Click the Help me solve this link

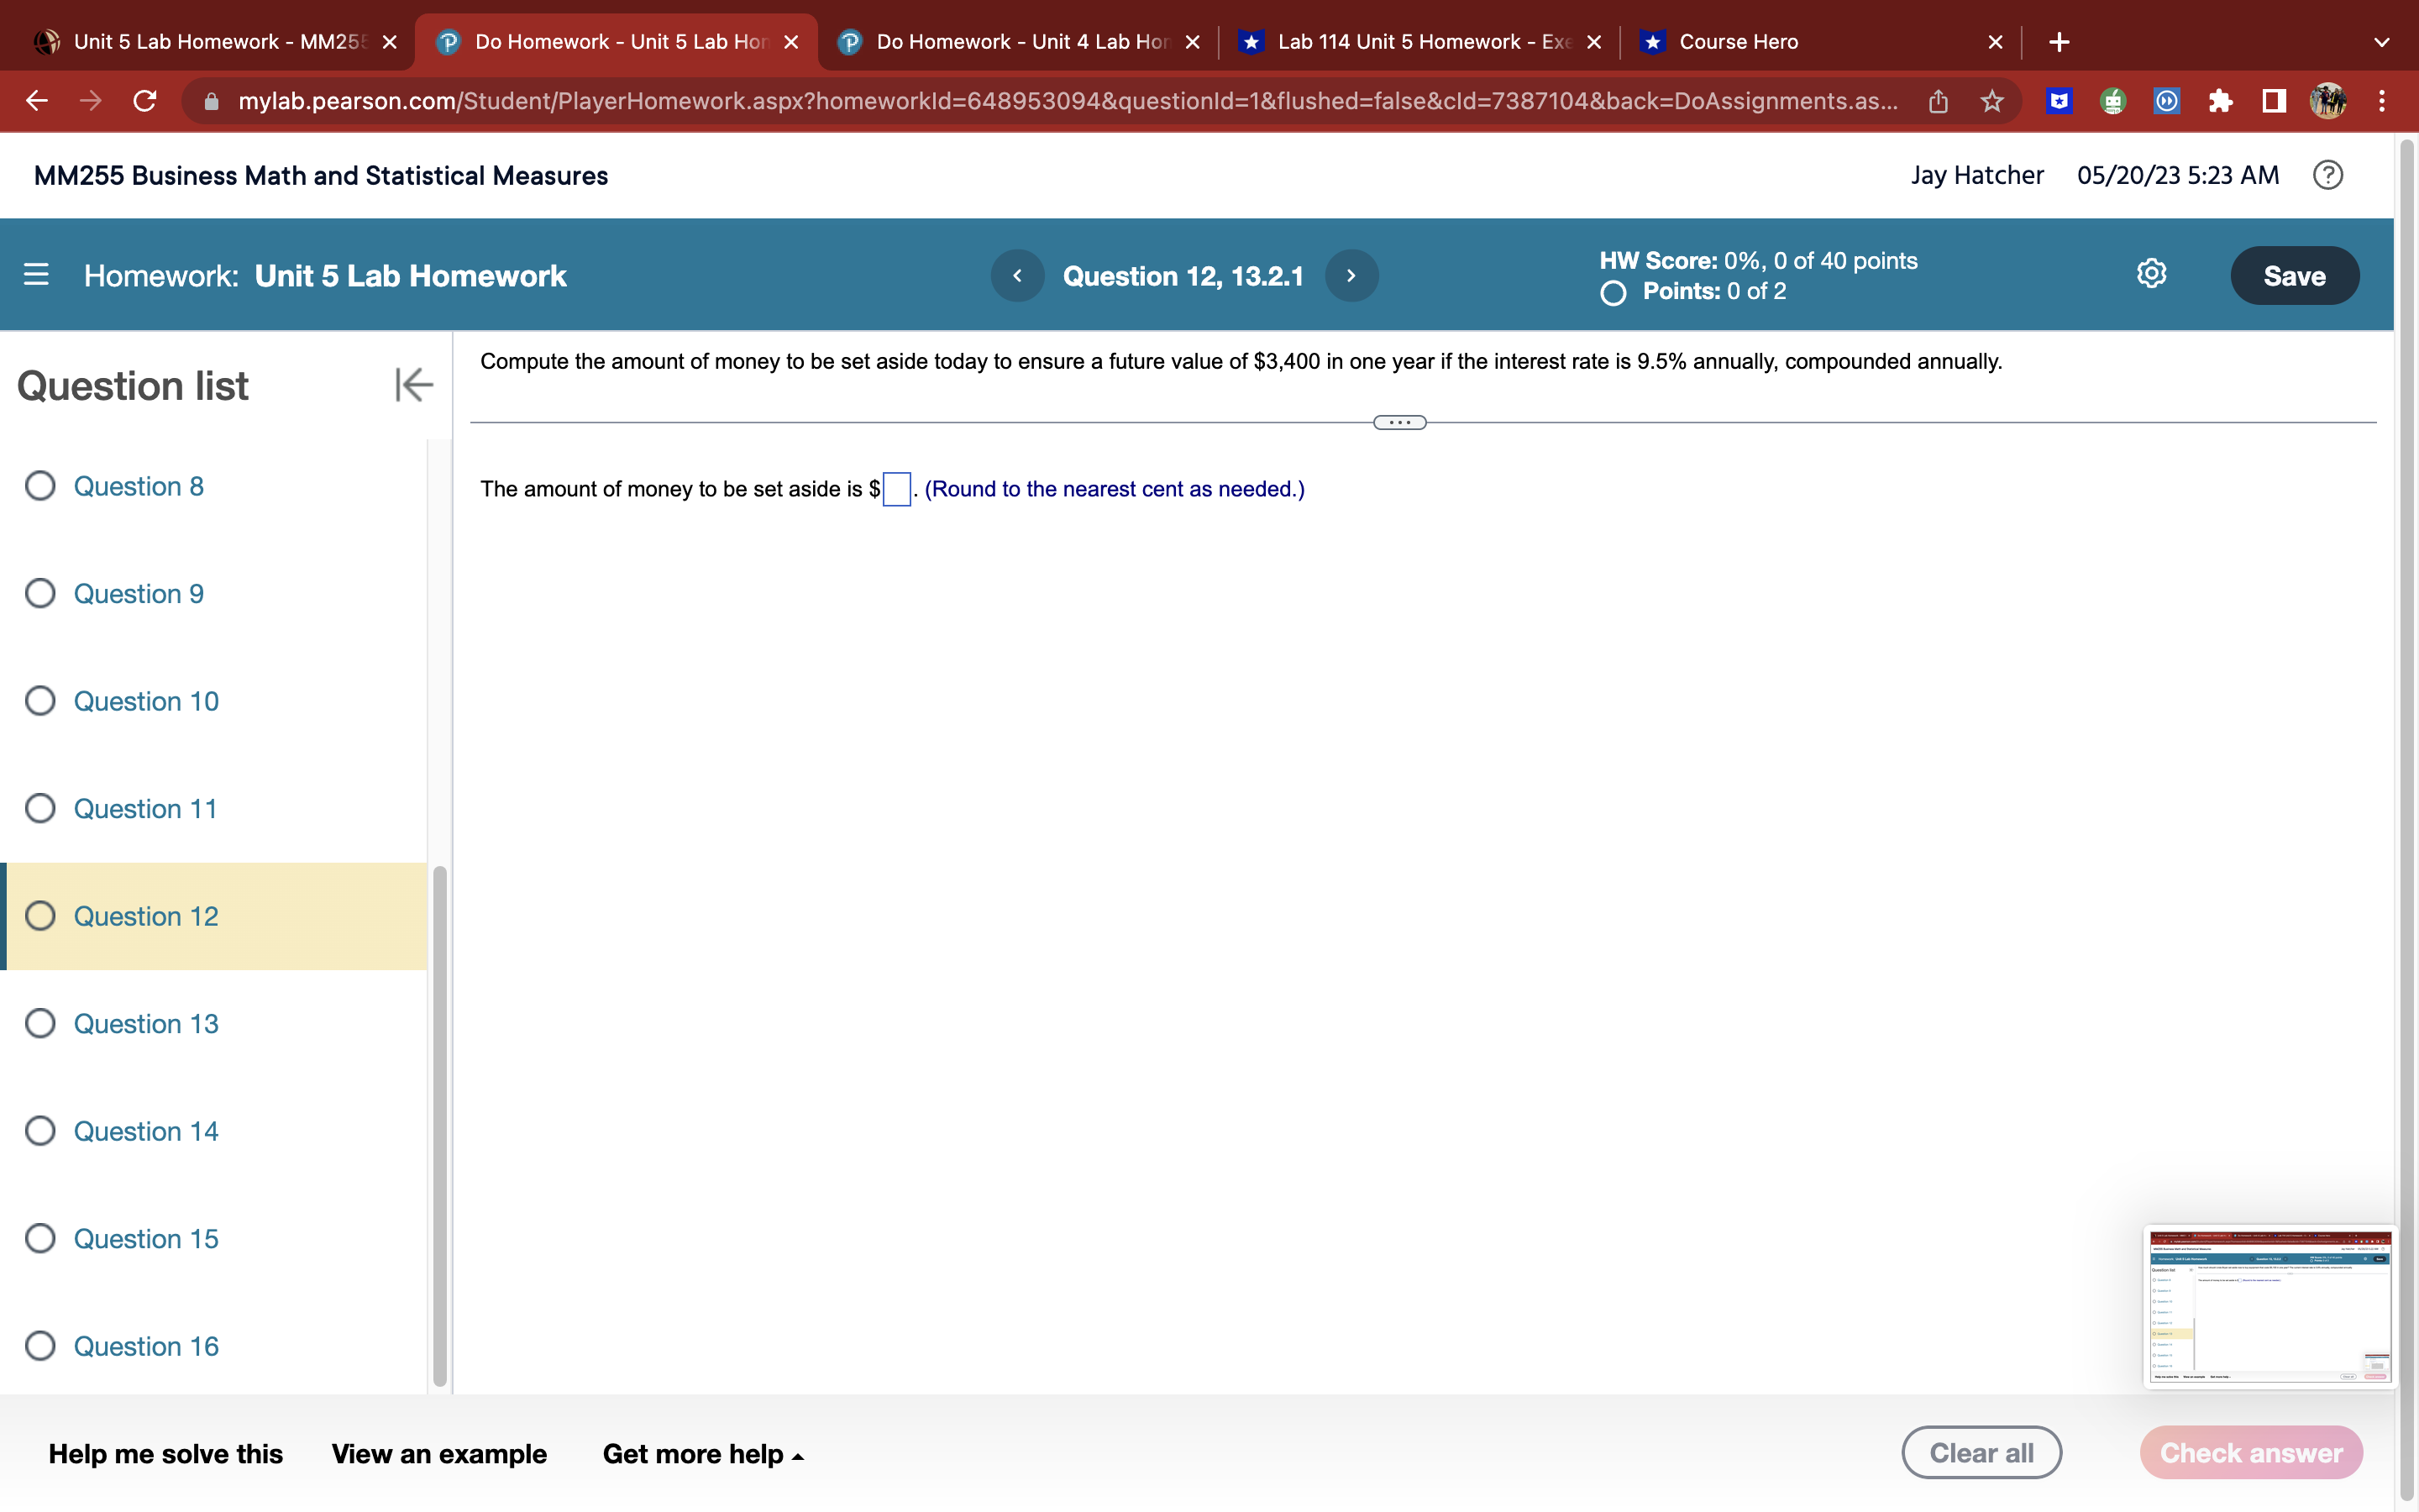(166, 1453)
